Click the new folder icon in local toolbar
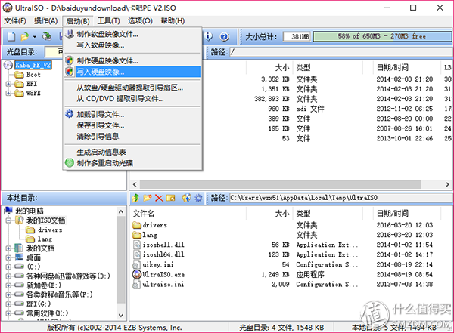Viewport: 454px width, 333px height. point(148,198)
